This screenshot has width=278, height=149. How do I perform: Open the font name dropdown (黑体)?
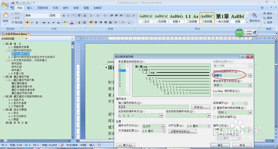click(48, 16)
